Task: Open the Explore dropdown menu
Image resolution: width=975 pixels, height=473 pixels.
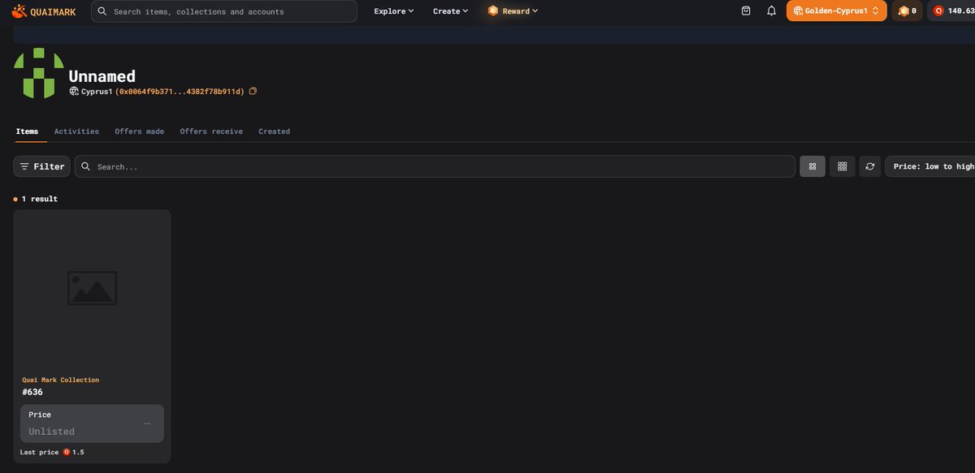Action: click(x=394, y=11)
